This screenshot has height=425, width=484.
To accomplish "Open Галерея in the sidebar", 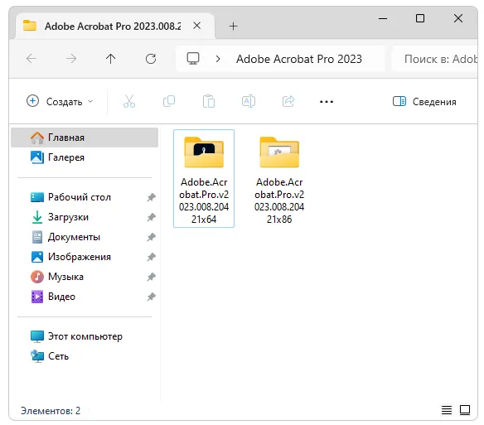I will click(x=85, y=157).
